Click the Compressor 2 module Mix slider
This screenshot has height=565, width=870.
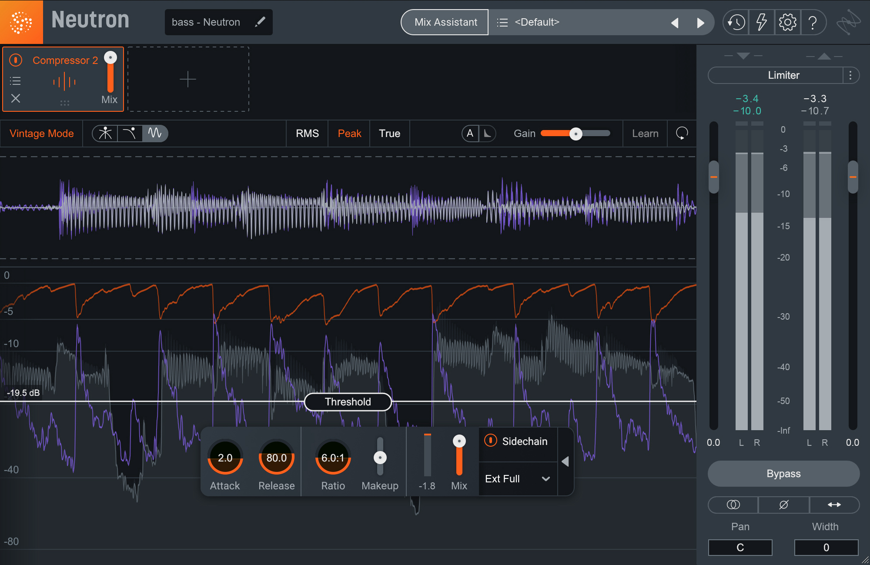pyautogui.click(x=110, y=72)
